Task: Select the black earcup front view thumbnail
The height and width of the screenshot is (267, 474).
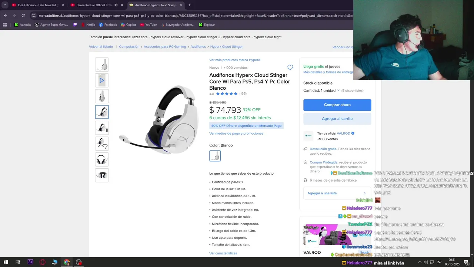Action: (x=102, y=159)
